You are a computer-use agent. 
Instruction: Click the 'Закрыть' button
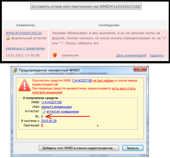pos(133,148)
